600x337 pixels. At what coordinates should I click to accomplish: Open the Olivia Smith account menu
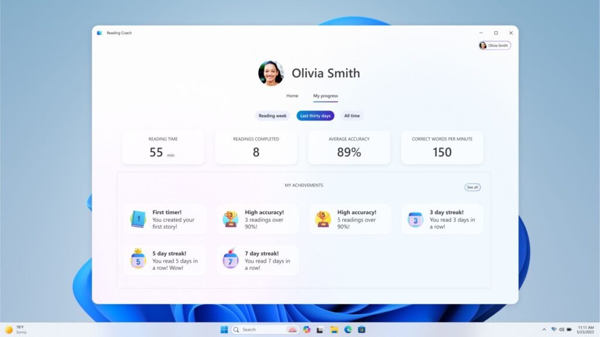pos(495,46)
